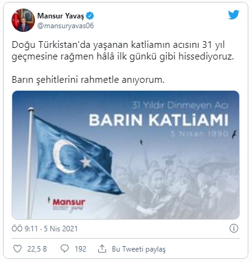
Task: Click the share upload arrow icon
Action: (102, 249)
